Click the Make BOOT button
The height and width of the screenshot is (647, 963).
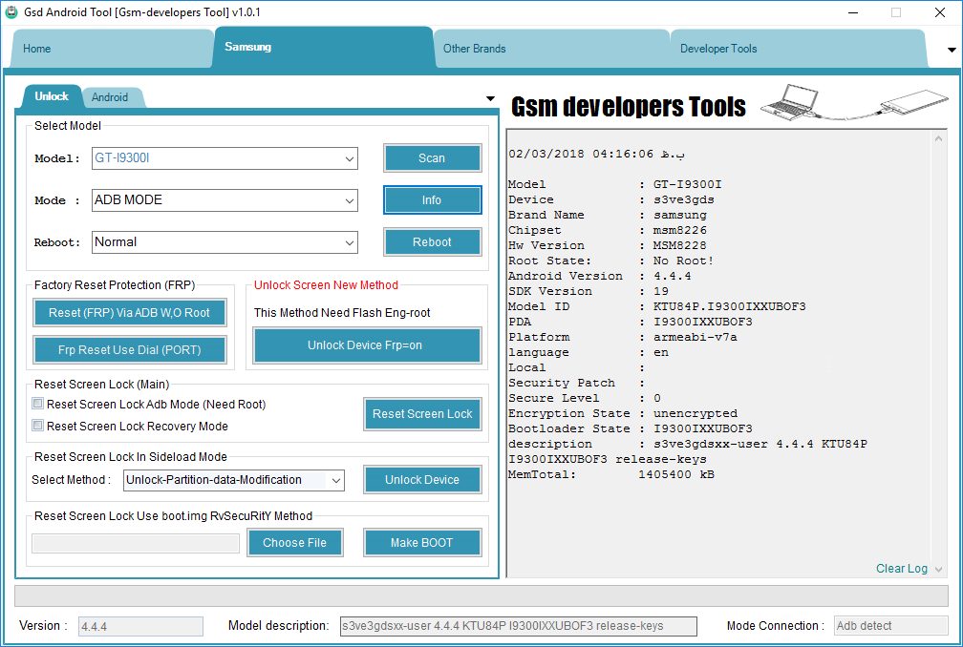click(422, 543)
